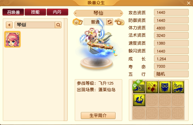Click the 琴仙 search input field
This screenshot has height=125, width=193.
click(x=35, y=25)
